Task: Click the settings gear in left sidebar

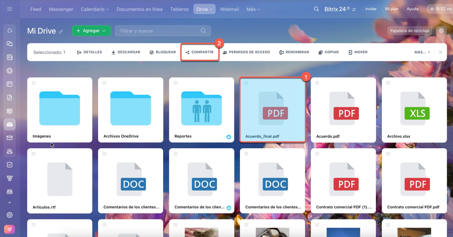Action: click(10, 215)
